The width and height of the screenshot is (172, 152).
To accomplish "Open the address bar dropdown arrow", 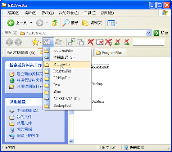I will click(149, 33).
